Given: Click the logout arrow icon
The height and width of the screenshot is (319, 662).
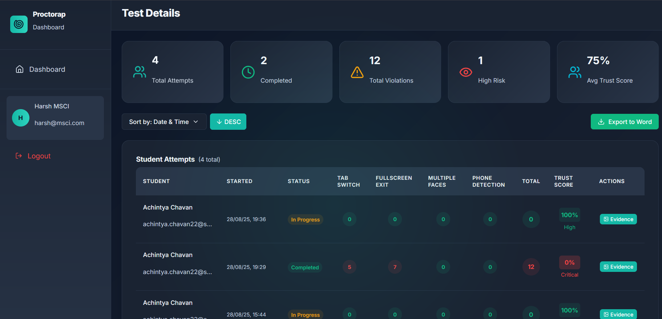Looking at the screenshot, I should coord(19,156).
